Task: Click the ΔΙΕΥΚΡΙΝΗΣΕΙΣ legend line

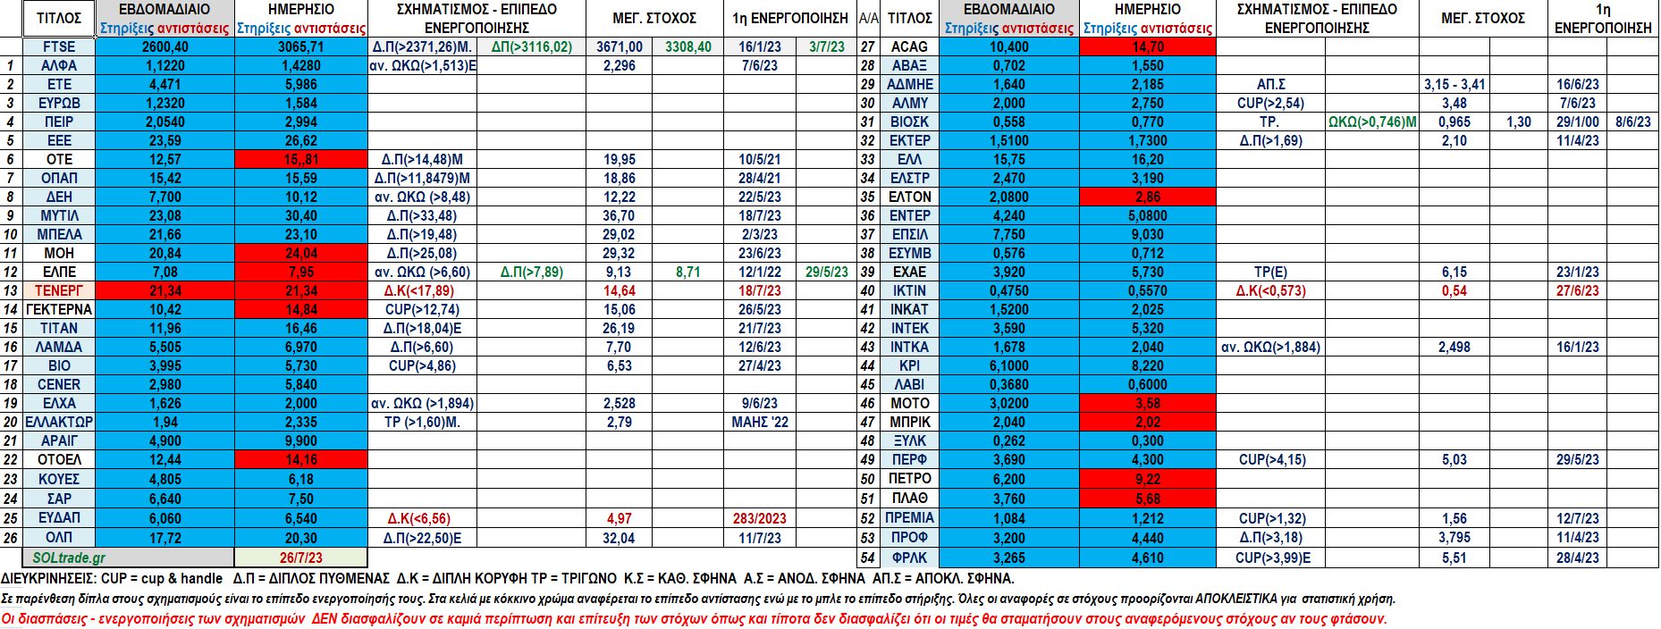Action: 508,578
